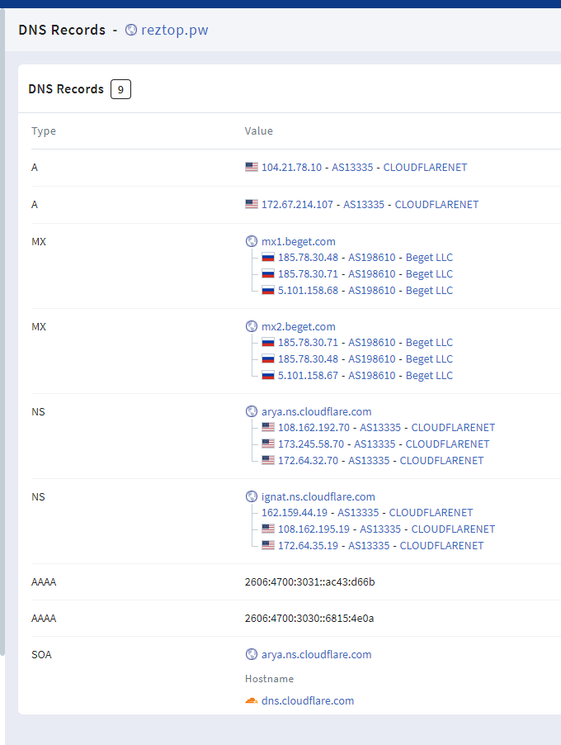
Task: Click globe icon beside arya.ns.cloudflare.com NS record
Action: point(252,411)
